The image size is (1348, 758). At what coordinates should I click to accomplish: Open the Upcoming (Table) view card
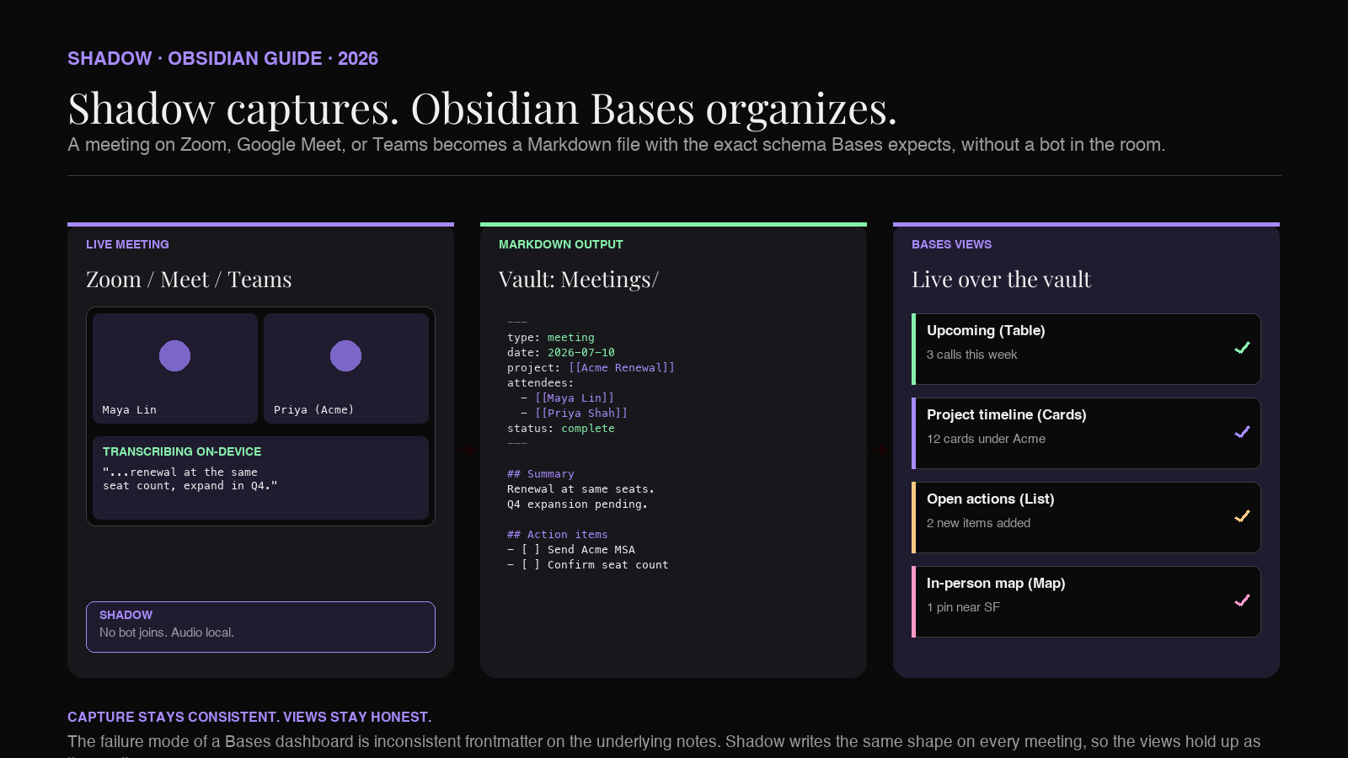[x=1086, y=349]
